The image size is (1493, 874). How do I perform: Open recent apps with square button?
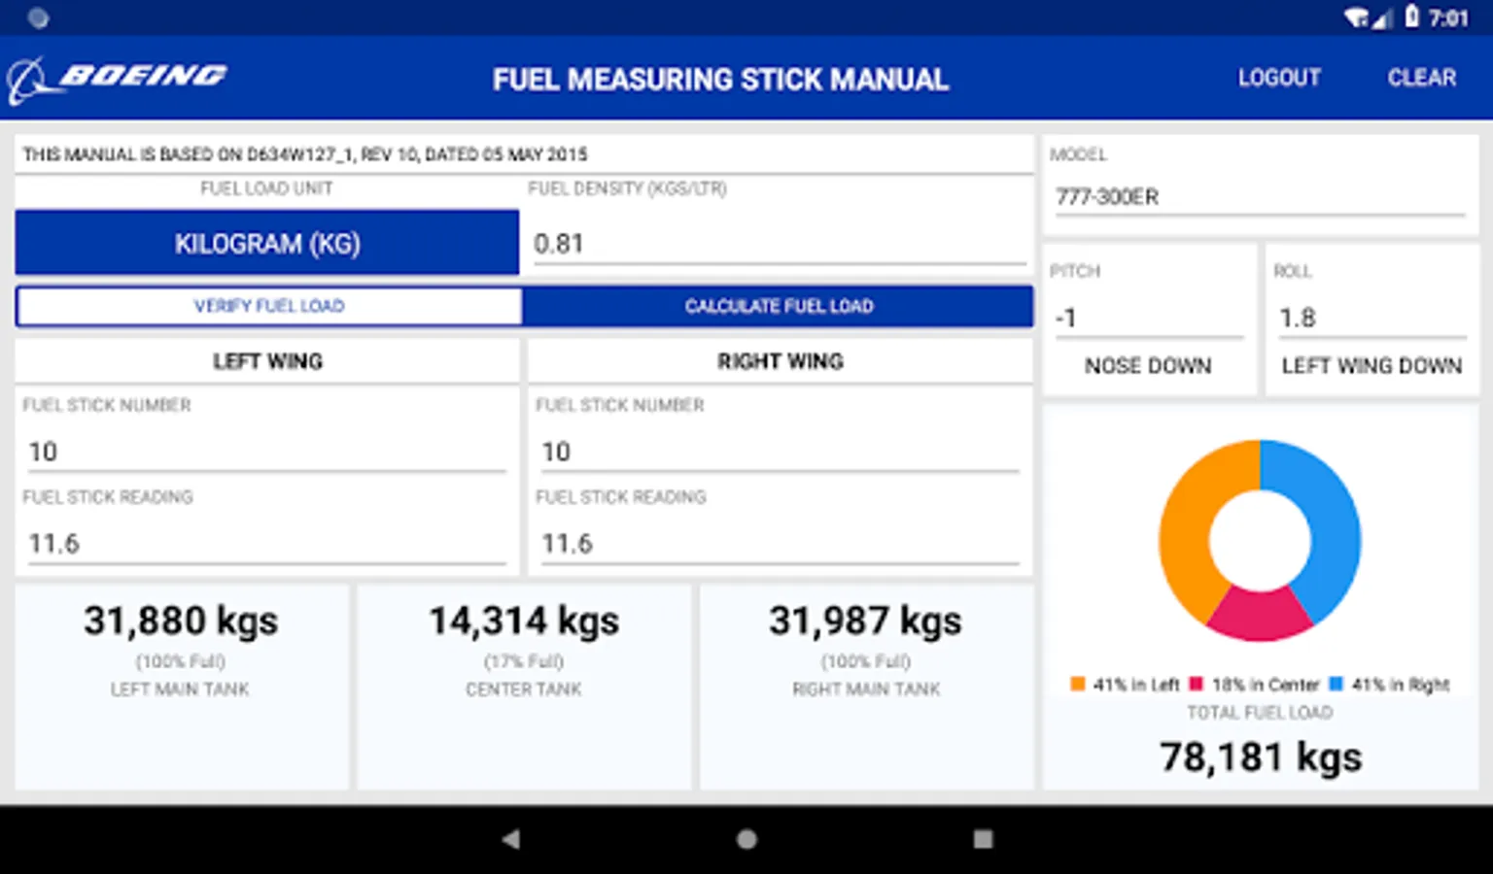(x=983, y=839)
